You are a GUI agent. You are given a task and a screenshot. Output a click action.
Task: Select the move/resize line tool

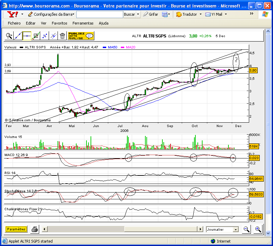45,36
